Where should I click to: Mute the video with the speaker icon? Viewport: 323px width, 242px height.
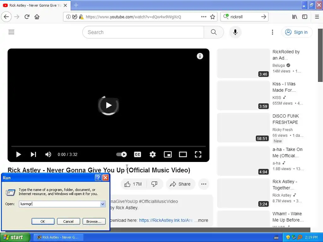click(x=48, y=154)
